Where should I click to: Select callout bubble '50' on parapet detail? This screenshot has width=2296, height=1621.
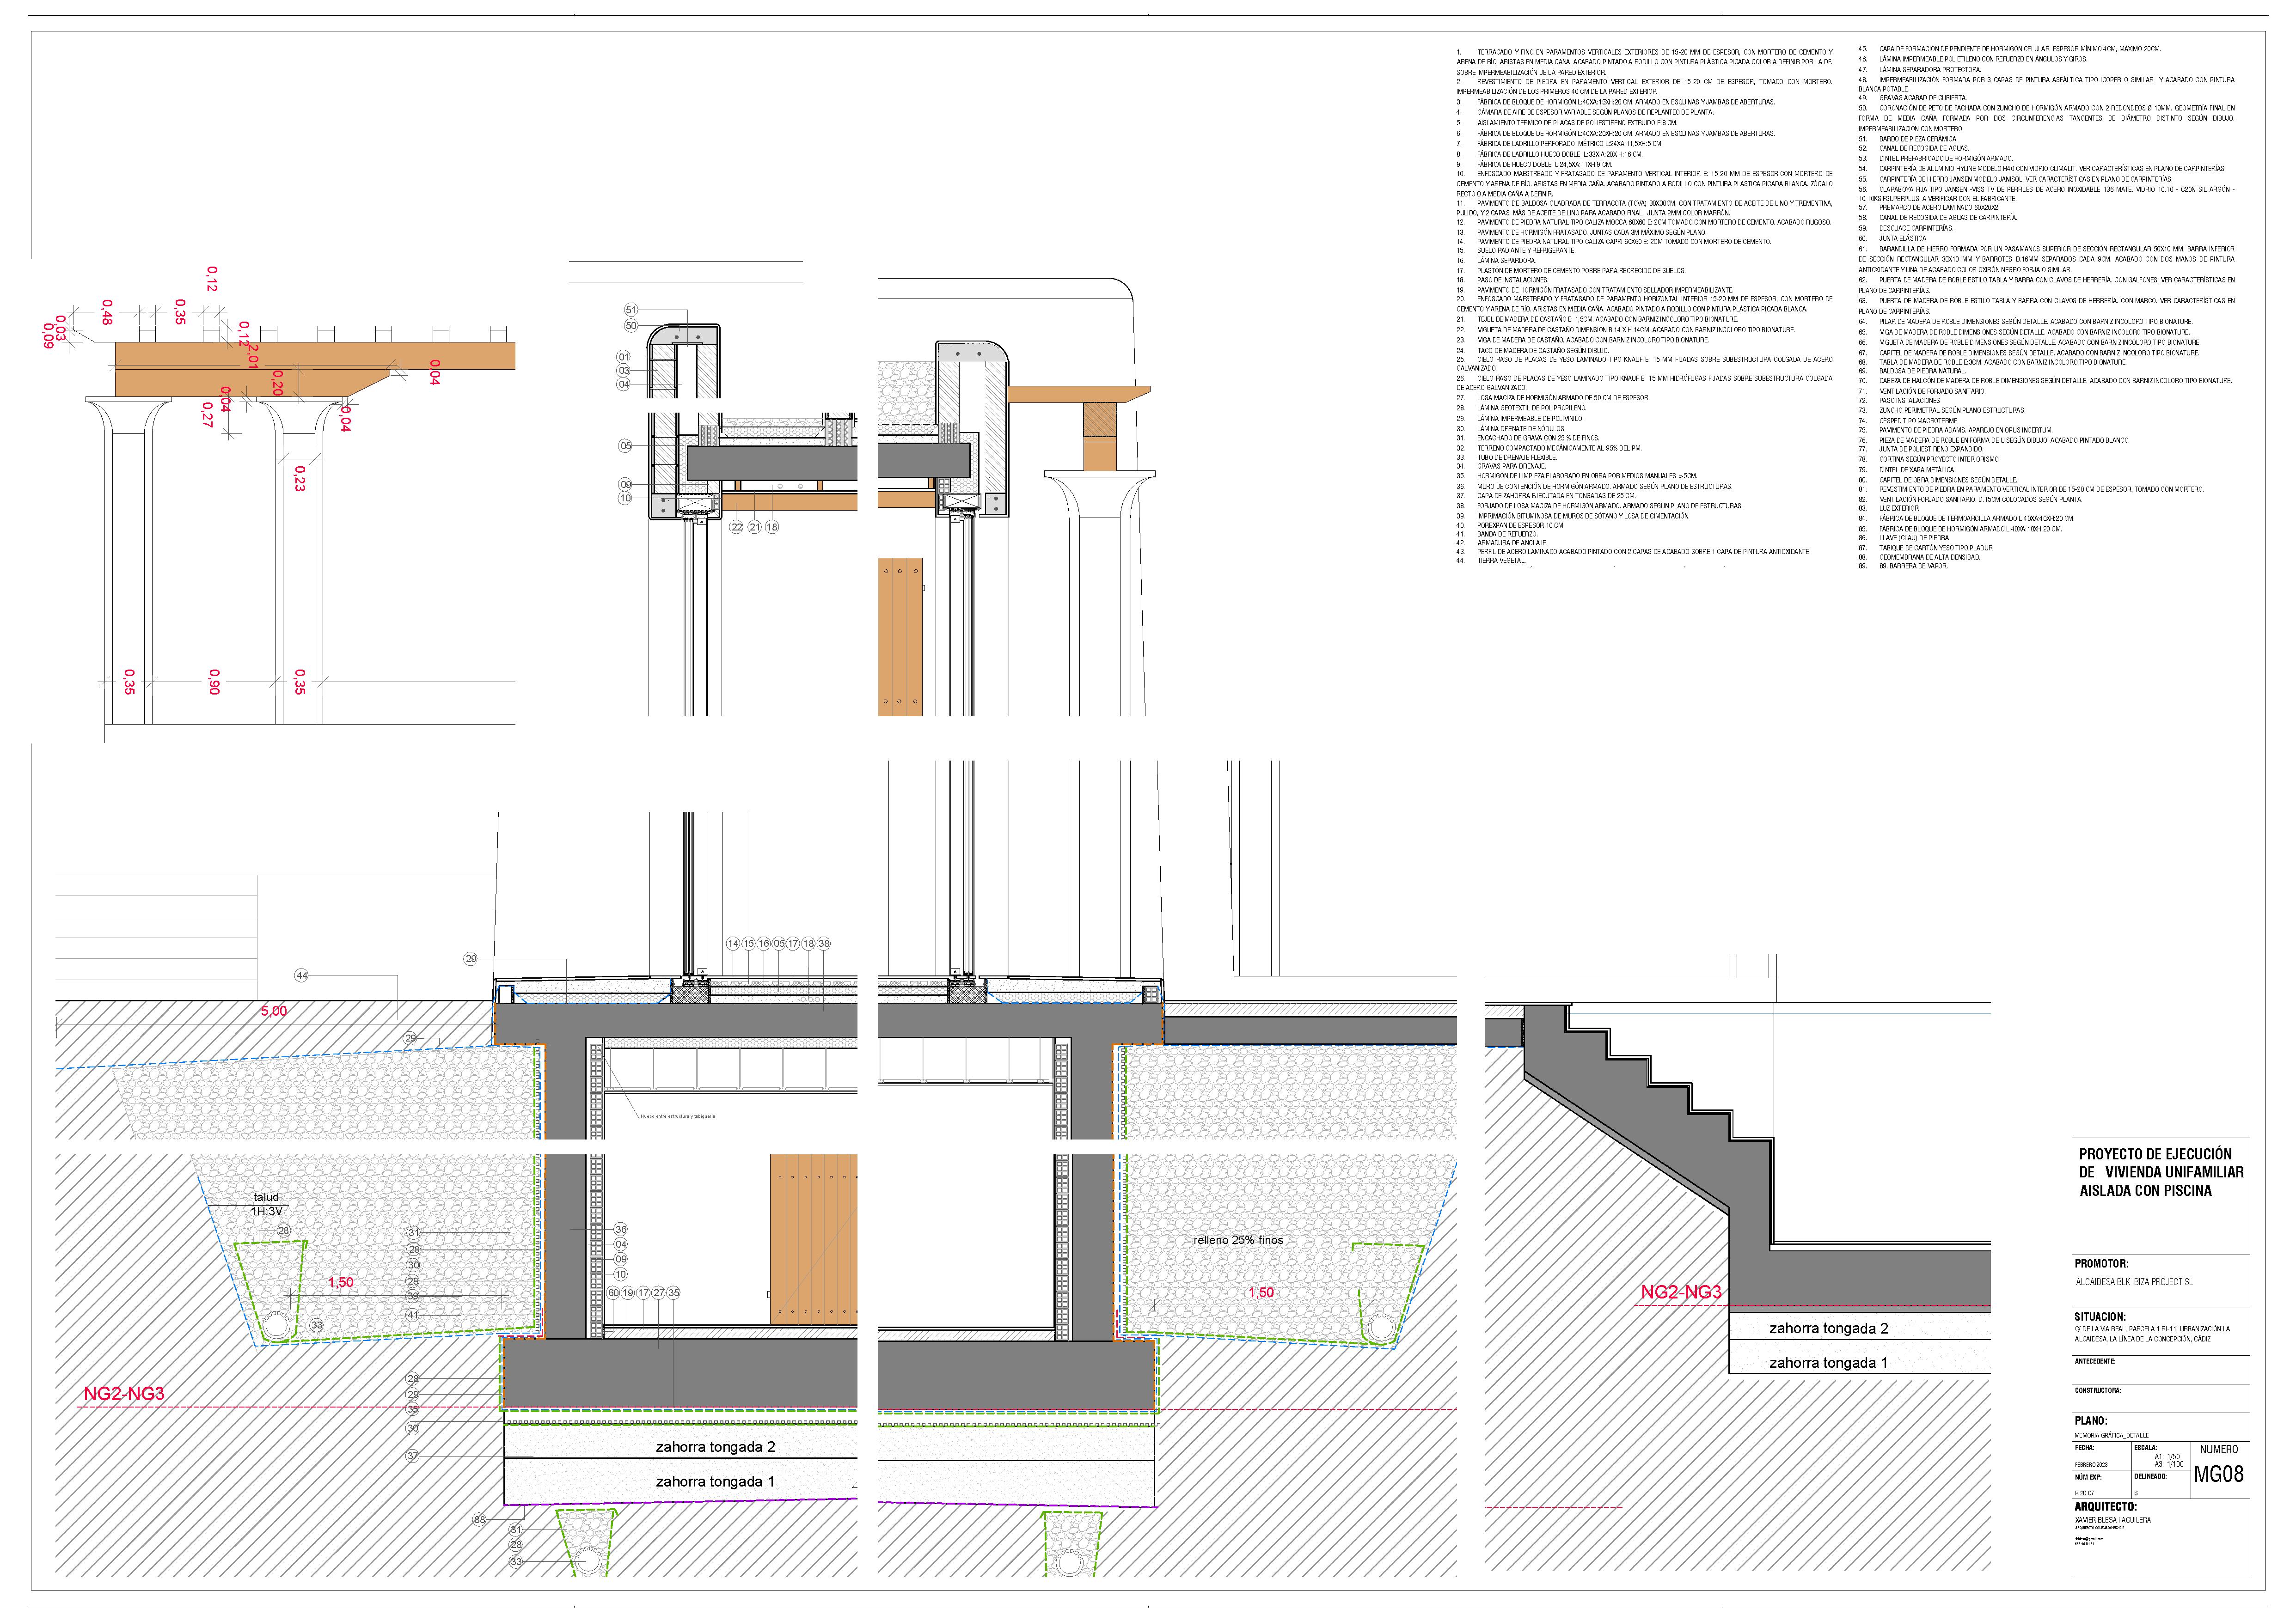(631, 326)
